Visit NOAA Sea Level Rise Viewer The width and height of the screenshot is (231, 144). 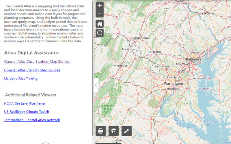(25, 103)
